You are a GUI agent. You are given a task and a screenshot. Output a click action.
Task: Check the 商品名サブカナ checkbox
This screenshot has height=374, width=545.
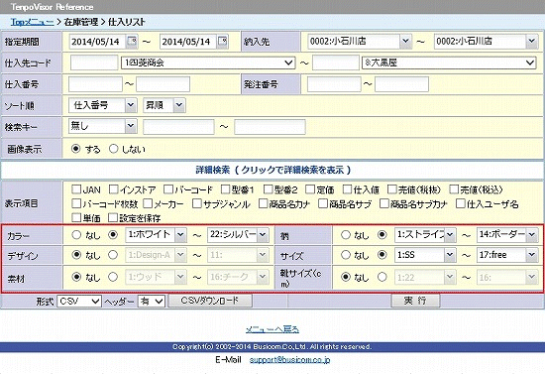384,203
